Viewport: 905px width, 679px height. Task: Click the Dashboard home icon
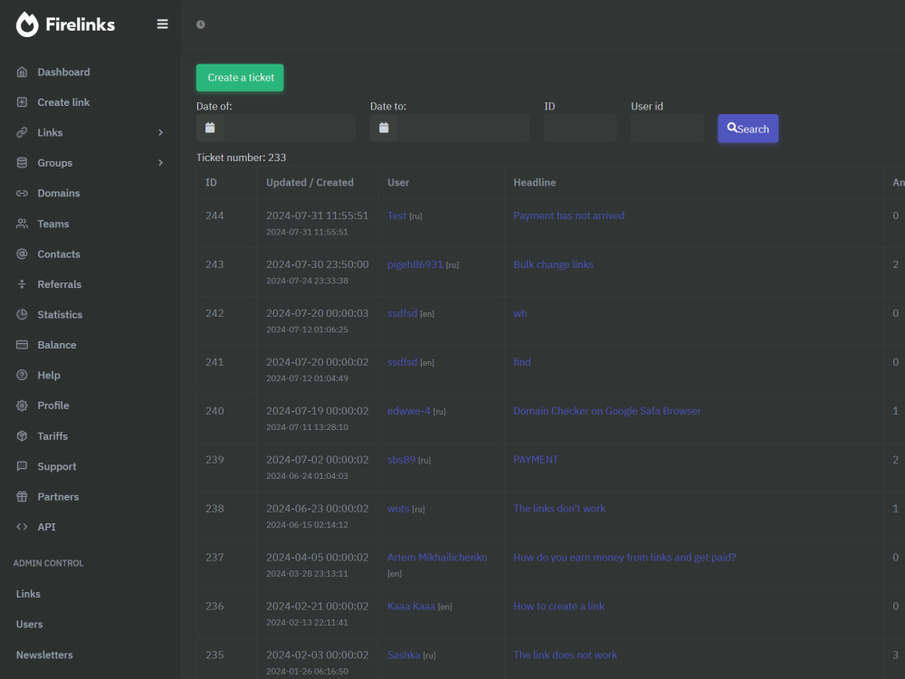click(22, 72)
